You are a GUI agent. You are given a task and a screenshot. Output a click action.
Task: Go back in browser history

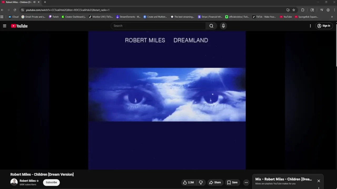2,10
